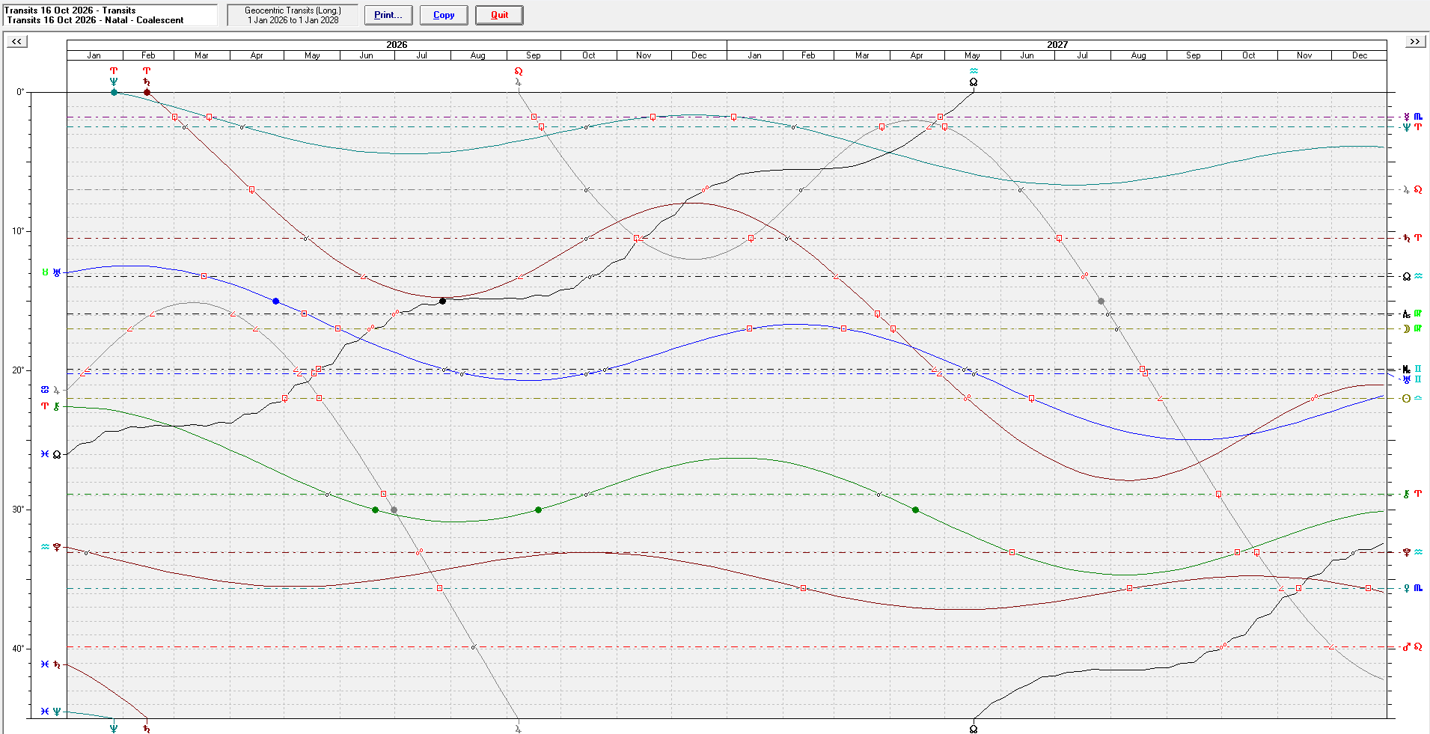
Task: Click the 0° degree label on axis
Action: [20, 92]
